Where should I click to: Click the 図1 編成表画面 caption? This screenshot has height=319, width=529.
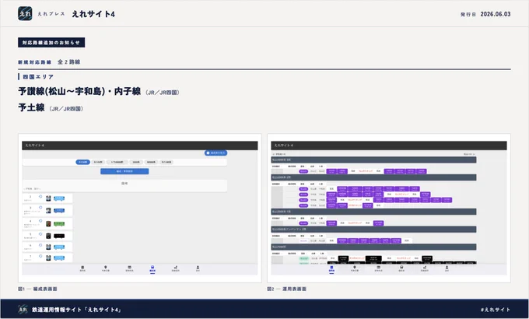[37, 289]
